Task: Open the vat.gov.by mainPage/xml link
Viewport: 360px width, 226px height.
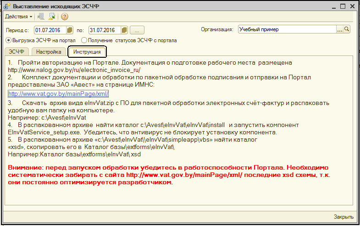Action: [58, 94]
